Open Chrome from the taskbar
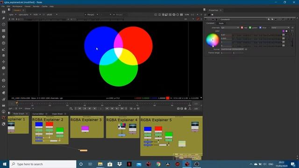This screenshot has height=168, width=299. click(158, 164)
